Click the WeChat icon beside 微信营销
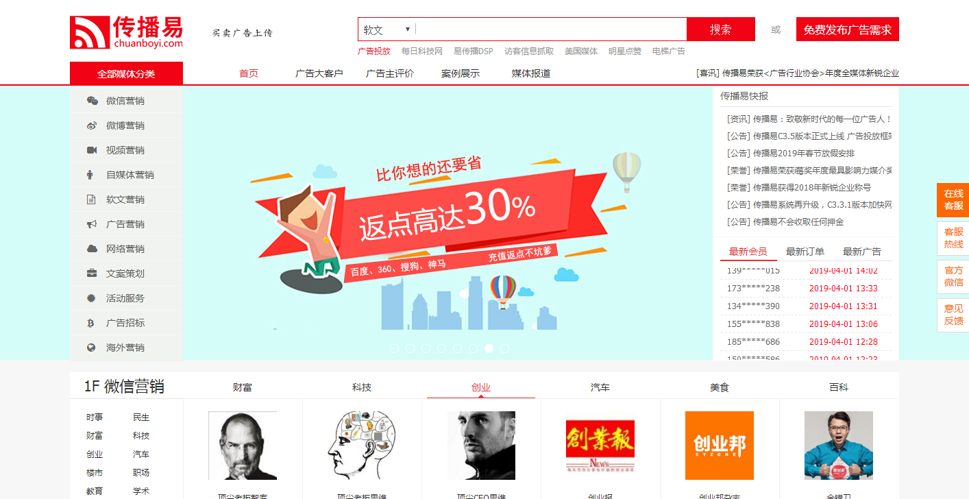The image size is (969, 499). click(x=92, y=101)
